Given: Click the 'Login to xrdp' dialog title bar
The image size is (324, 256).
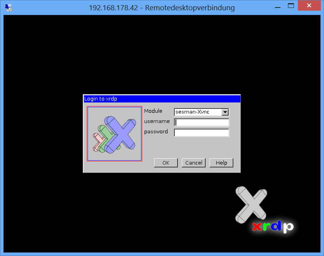Looking at the screenshot, I should (x=162, y=99).
